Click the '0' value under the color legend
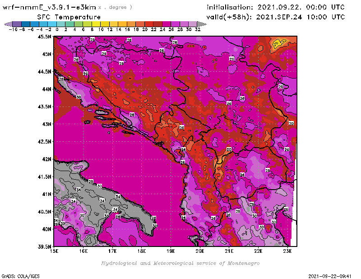This screenshot has height=279, width=361. (57, 30)
